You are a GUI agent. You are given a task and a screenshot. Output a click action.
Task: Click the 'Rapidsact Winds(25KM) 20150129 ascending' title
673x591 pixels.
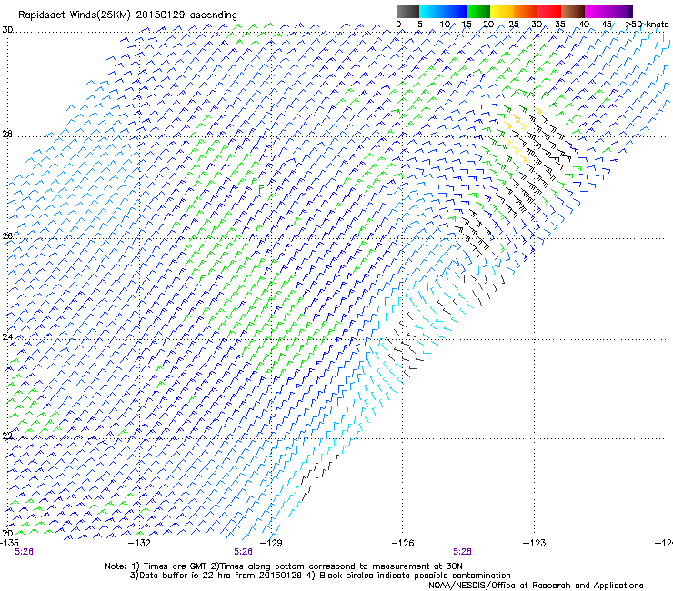coord(127,15)
